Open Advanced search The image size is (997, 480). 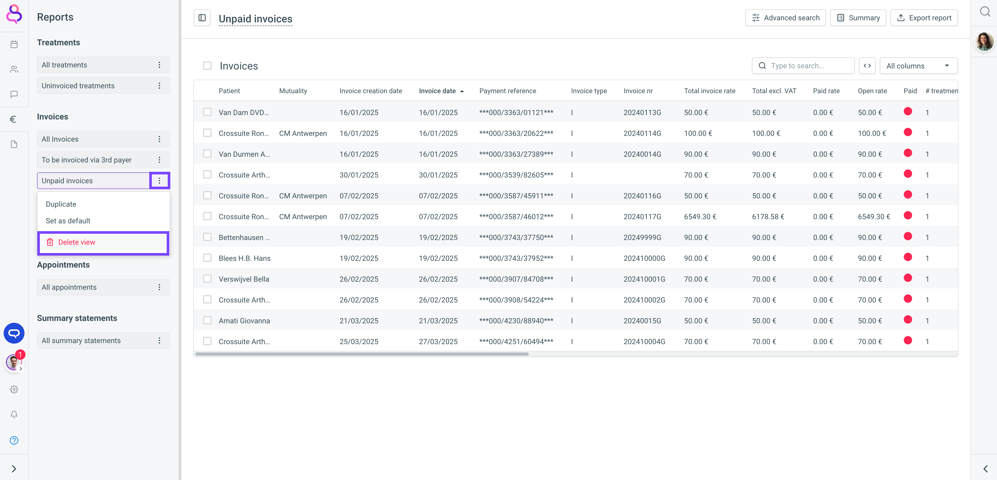pyautogui.click(x=785, y=18)
